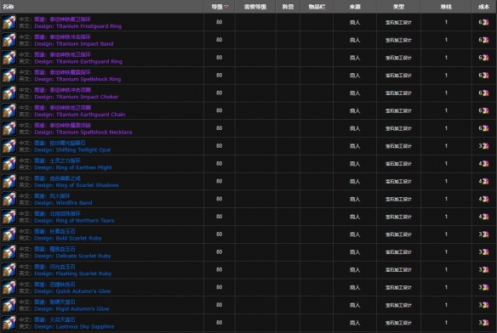Click the Shifting Twilight Opal design icon

point(9,146)
